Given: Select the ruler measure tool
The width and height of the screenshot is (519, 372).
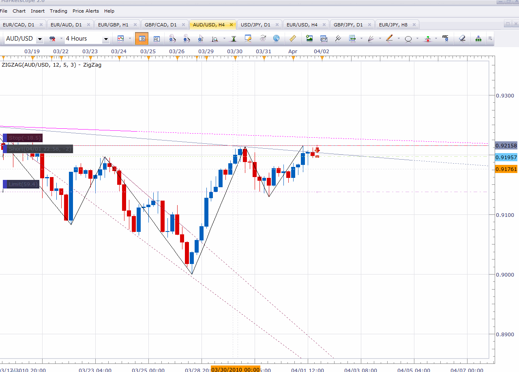Looking at the screenshot, I should pos(292,39).
